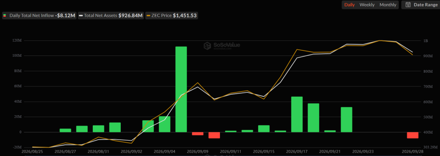Click the 800M right axis label

click(x=428, y=71)
